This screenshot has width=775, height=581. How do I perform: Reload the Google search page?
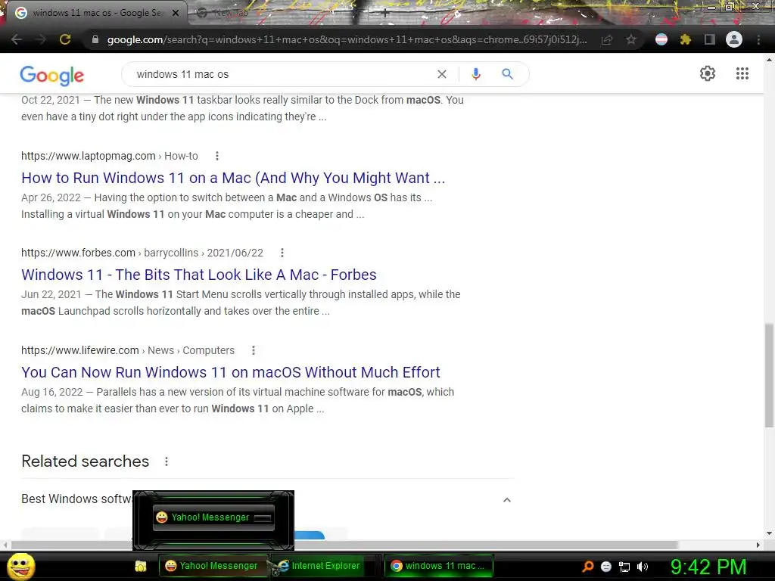pos(65,39)
